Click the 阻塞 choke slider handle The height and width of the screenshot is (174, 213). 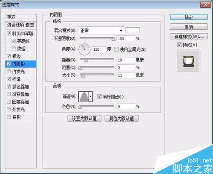coord(80,68)
